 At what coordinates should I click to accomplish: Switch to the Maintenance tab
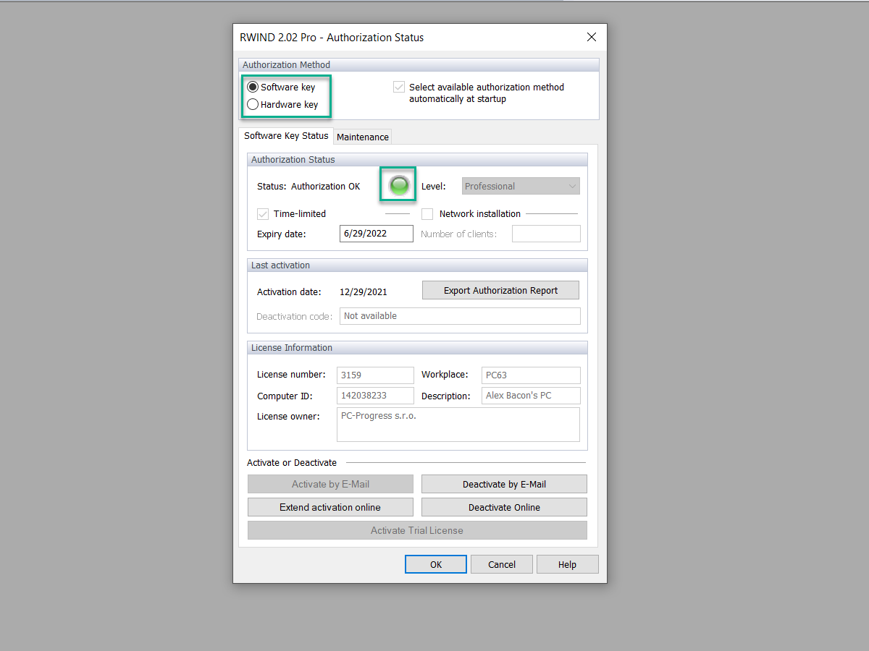click(362, 136)
